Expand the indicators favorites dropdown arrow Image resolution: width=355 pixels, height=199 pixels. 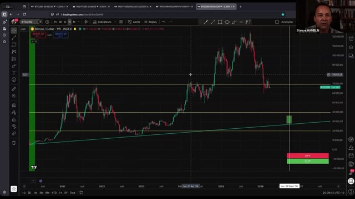[x=115, y=22]
